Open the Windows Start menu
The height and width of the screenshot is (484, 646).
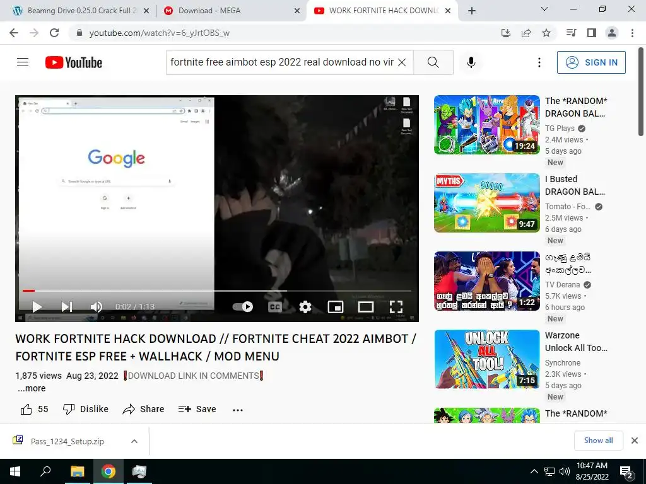coord(15,471)
